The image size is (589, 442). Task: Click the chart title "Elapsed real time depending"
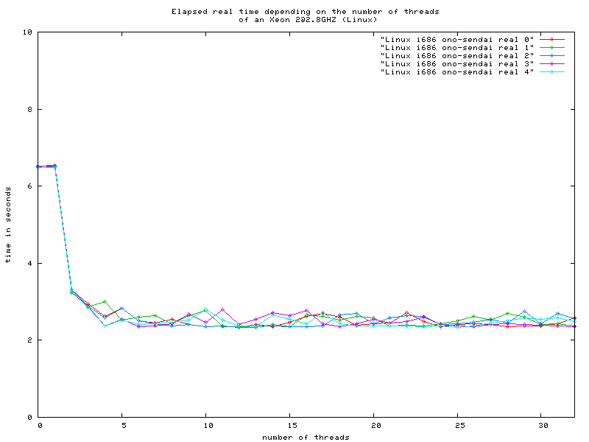(306, 12)
